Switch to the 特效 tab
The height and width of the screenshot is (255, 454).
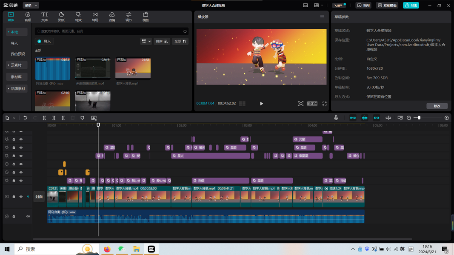click(x=78, y=17)
